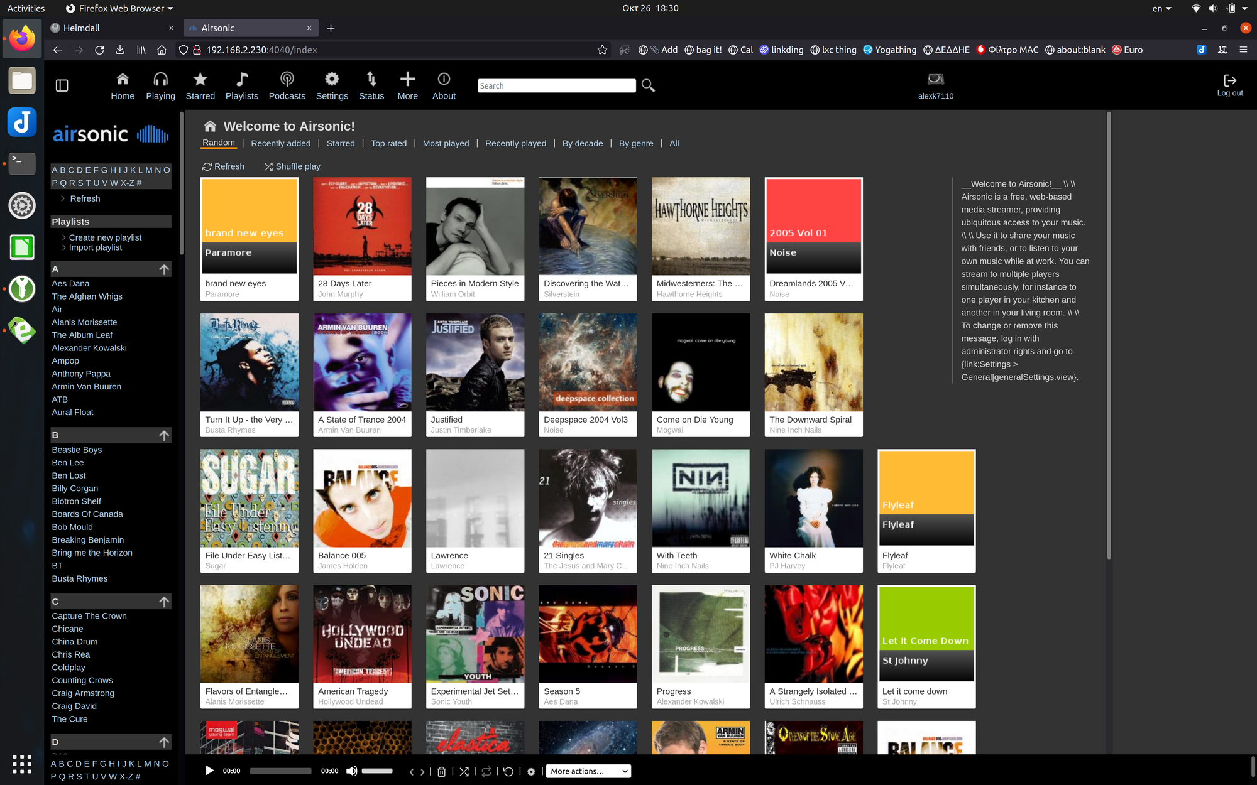This screenshot has width=1257, height=785.
Task: Shuffle the play queue icon
Action: [464, 772]
